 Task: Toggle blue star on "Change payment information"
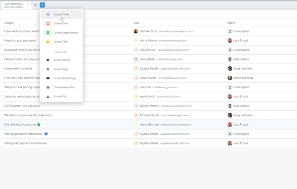click(46, 134)
